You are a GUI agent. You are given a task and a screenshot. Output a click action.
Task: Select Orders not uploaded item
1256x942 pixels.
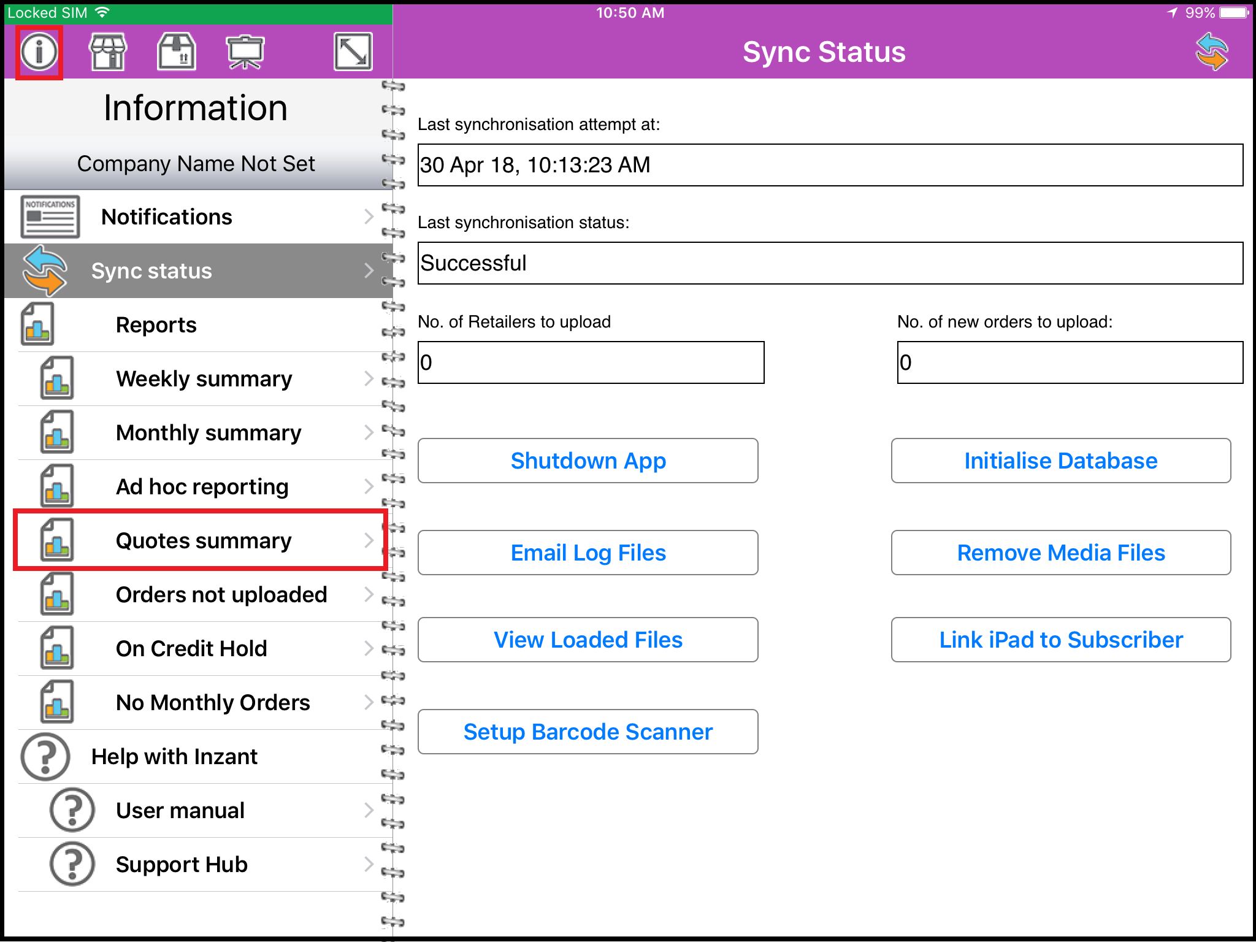[x=221, y=594]
